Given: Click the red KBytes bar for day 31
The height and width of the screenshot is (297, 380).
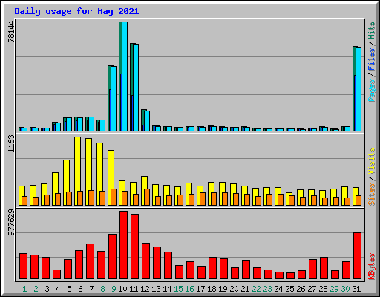Looking at the screenshot, I should pyautogui.click(x=357, y=256).
